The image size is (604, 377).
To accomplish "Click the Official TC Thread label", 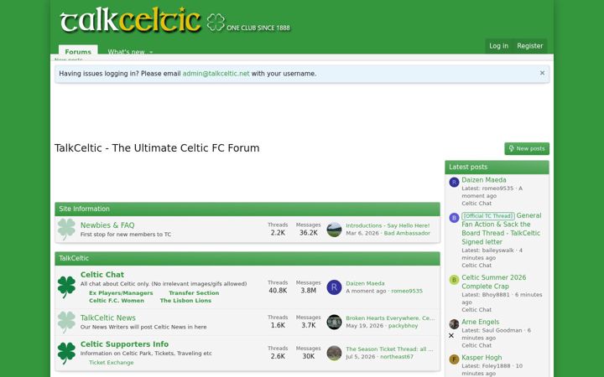I will click(488, 216).
